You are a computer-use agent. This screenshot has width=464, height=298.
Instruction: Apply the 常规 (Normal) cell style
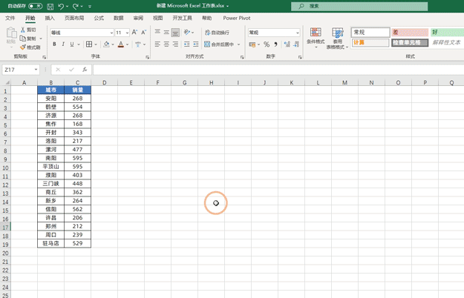click(370, 32)
